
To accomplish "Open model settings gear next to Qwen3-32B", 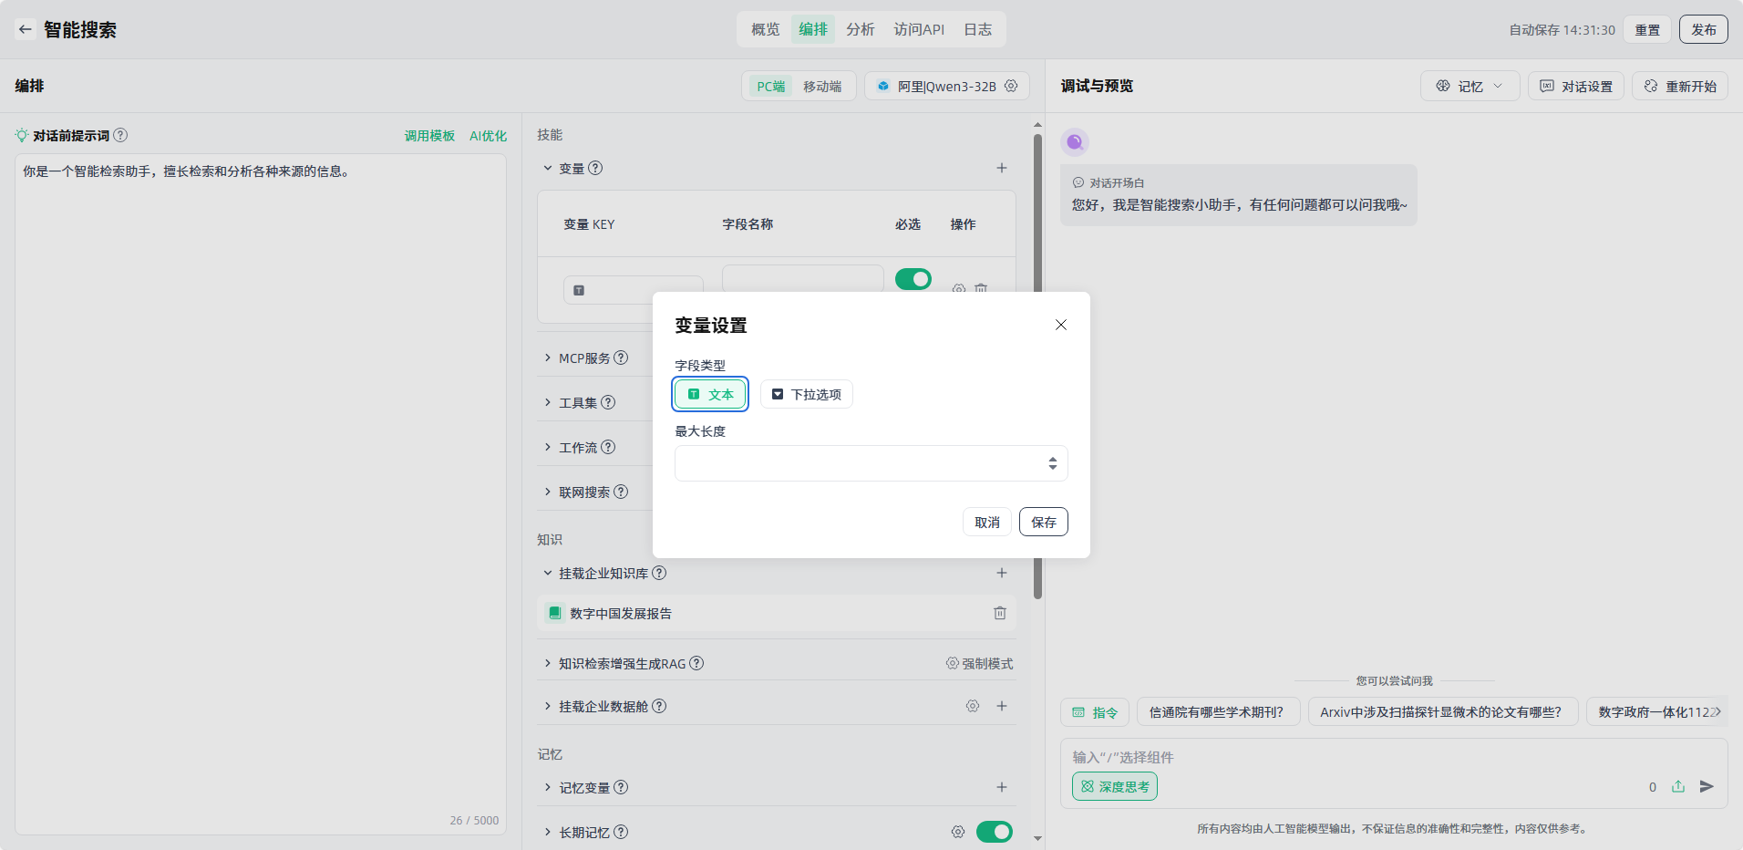I will coord(1011,86).
